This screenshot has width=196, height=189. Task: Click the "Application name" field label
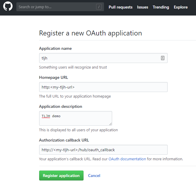point(55,48)
